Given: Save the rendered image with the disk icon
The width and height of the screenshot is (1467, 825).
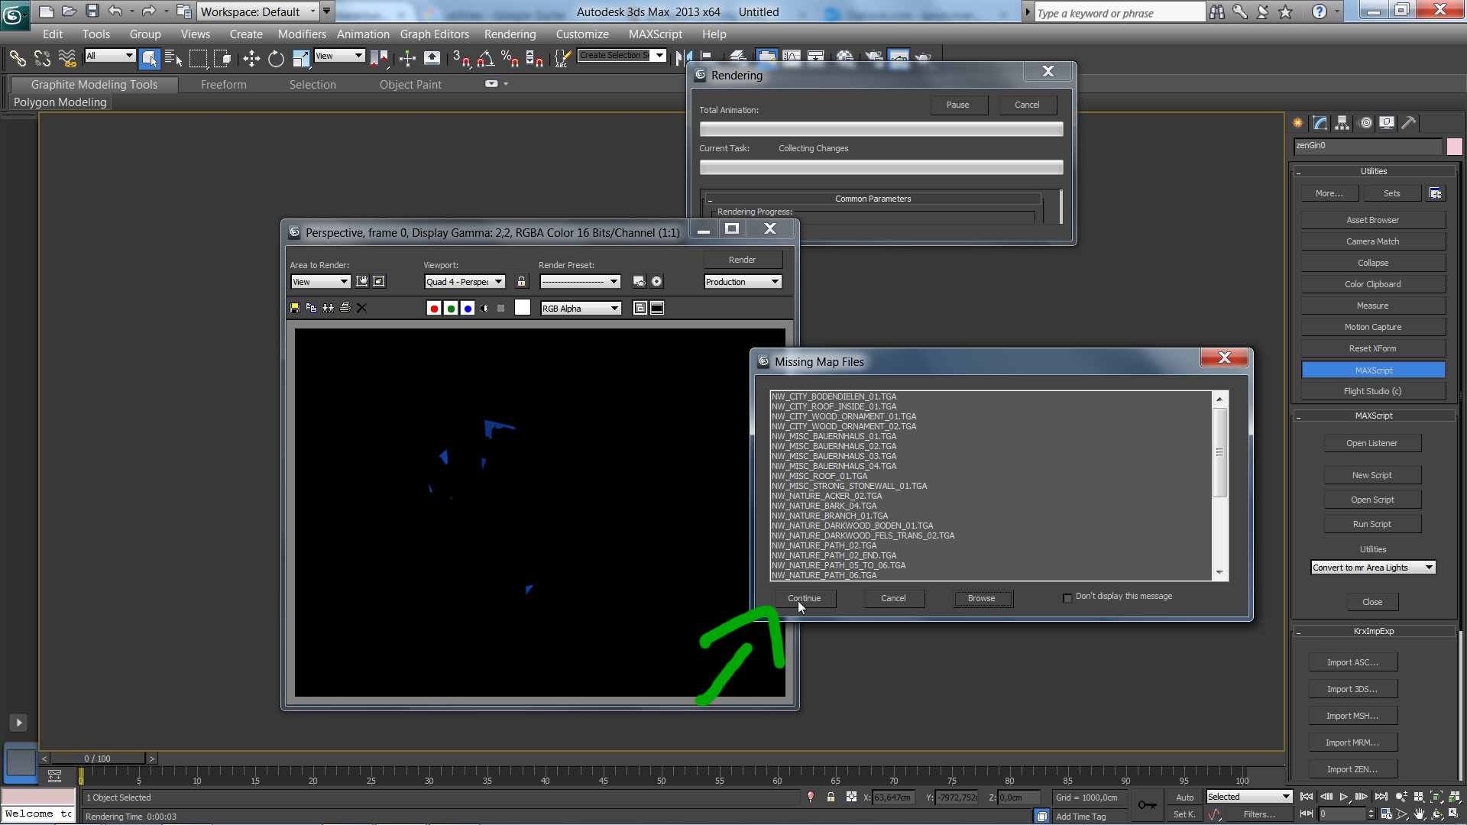Looking at the screenshot, I should pyautogui.click(x=295, y=308).
